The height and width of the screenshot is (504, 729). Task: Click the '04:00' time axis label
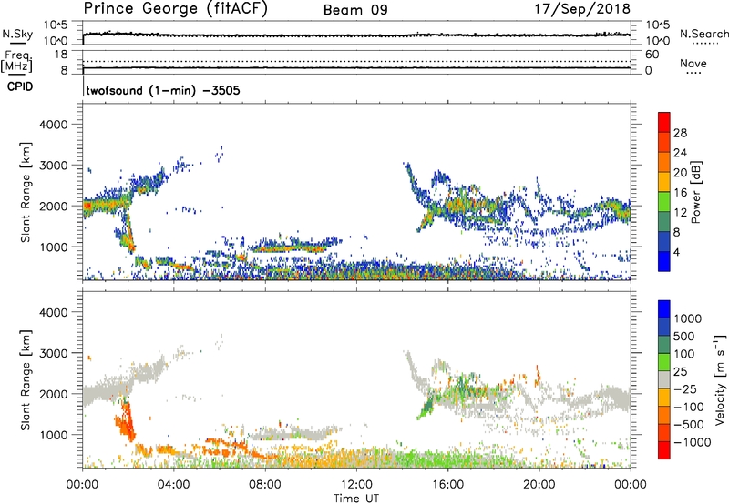173,485
